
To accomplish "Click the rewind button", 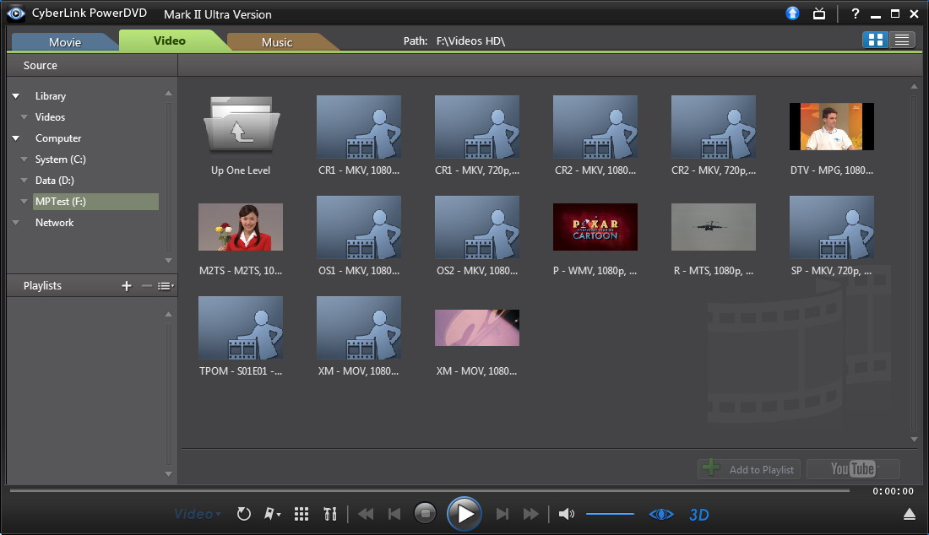I will click(x=366, y=514).
